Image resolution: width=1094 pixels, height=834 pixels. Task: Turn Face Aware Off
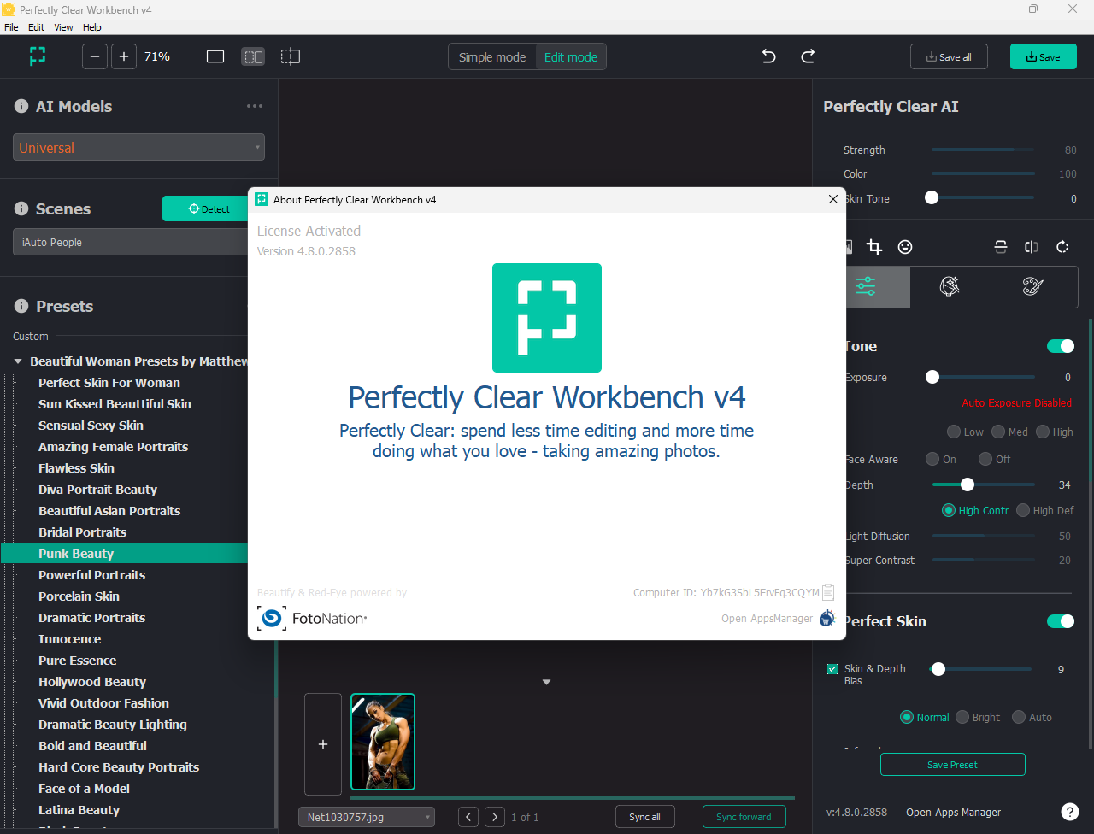point(985,459)
